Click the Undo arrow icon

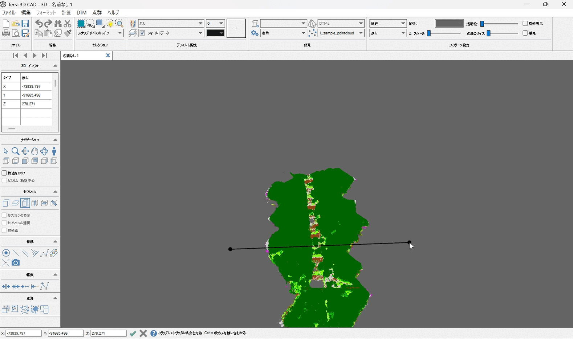coord(39,24)
